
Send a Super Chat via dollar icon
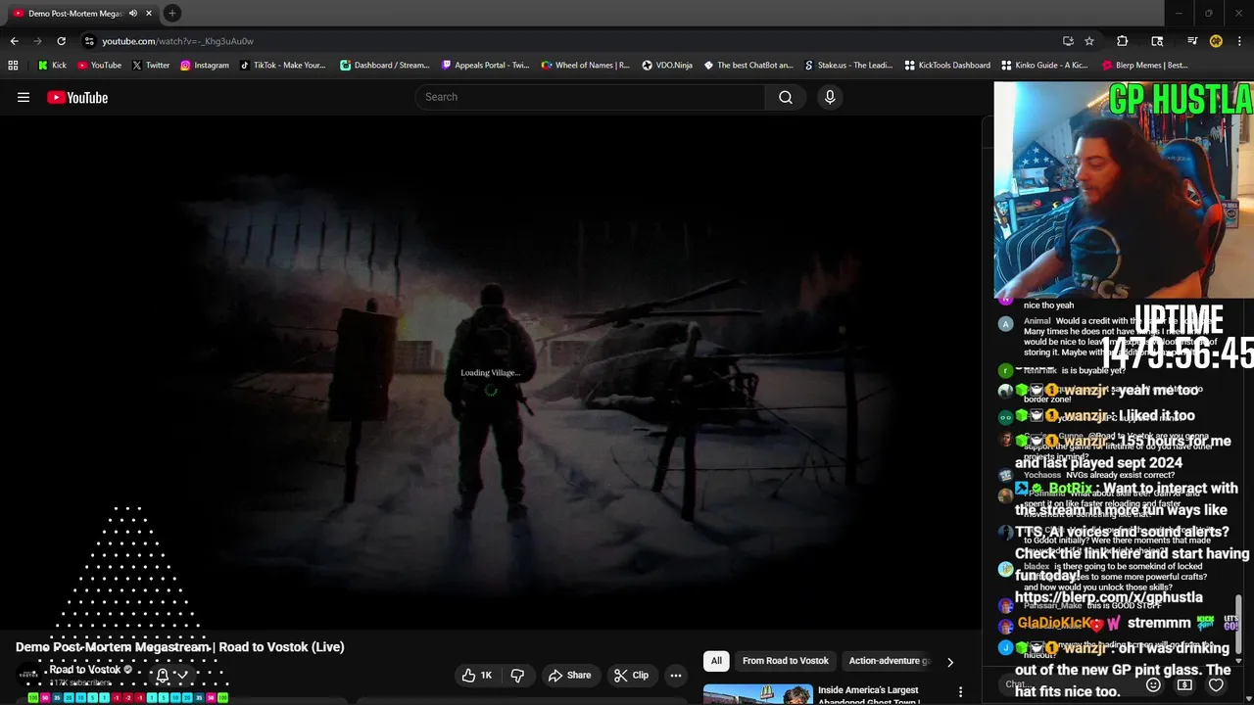[1184, 685]
